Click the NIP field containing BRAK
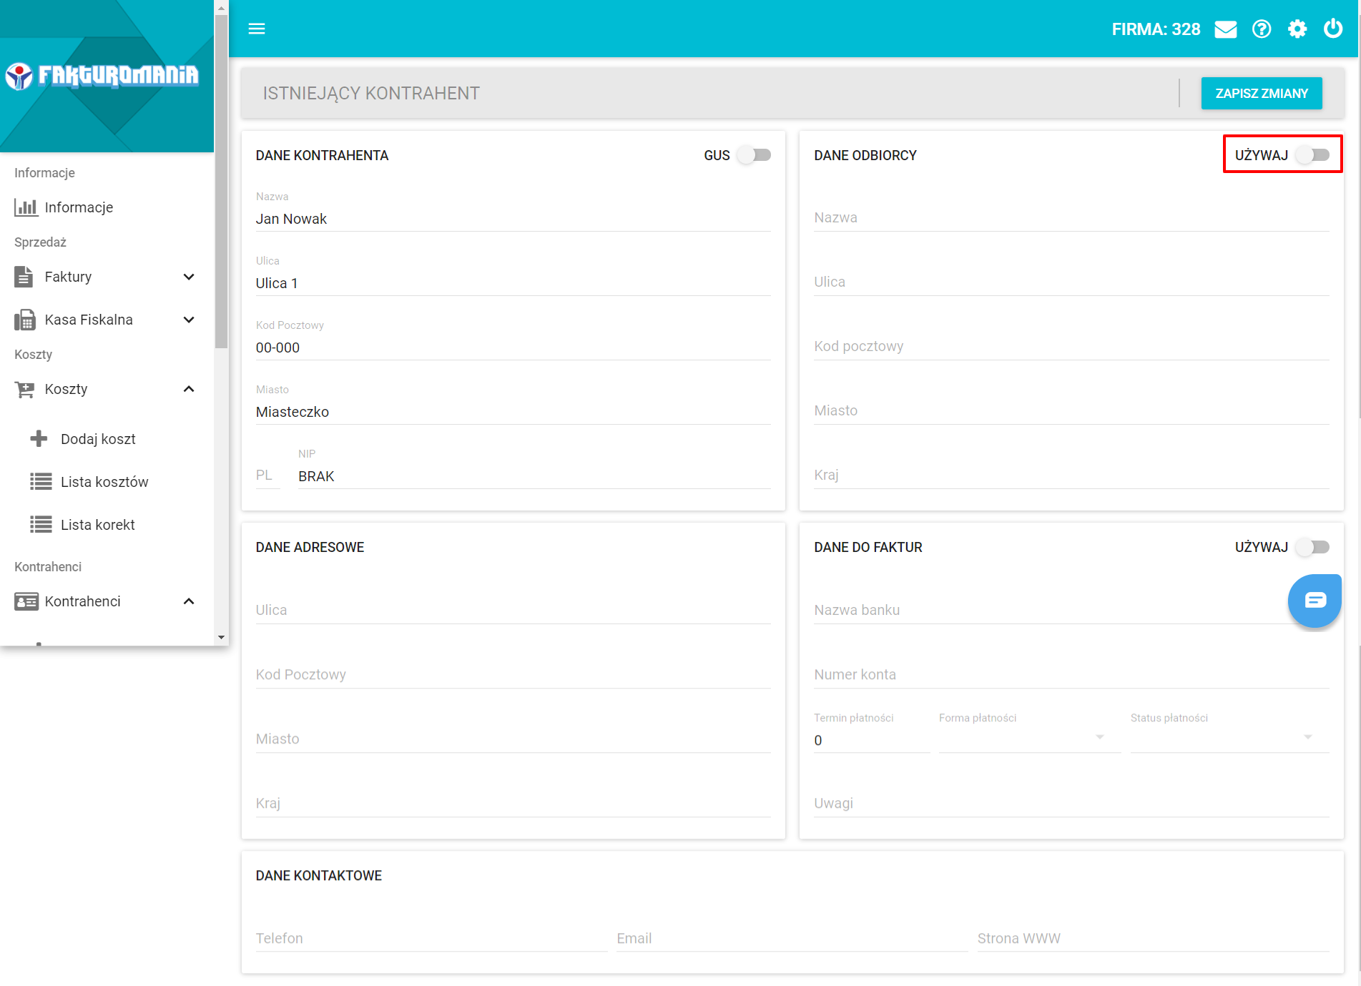1361x986 pixels. [x=534, y=476]
